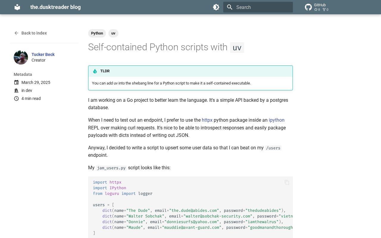This screenshot has height=238, width=381.
Task: Click the star count on the GitHub badge
Action: point(316,9)
